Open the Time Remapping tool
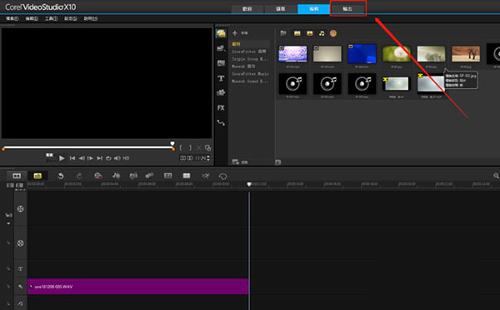500x310 pixels. (x=206, y=176)
